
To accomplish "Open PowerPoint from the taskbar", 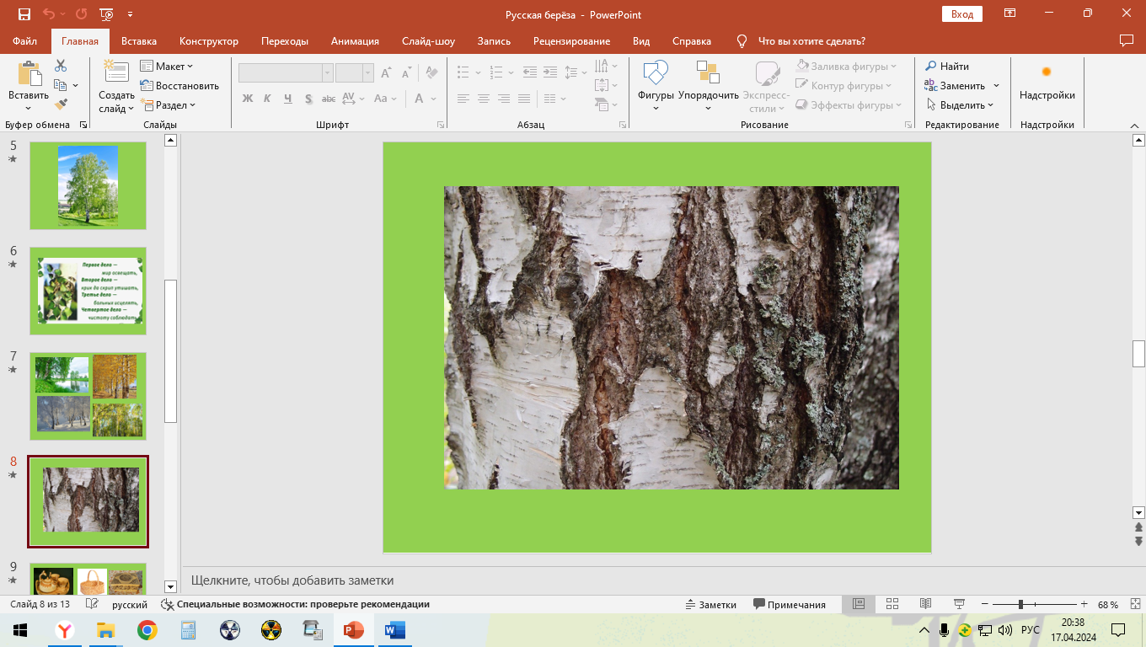I will click(x=353, y=630).
